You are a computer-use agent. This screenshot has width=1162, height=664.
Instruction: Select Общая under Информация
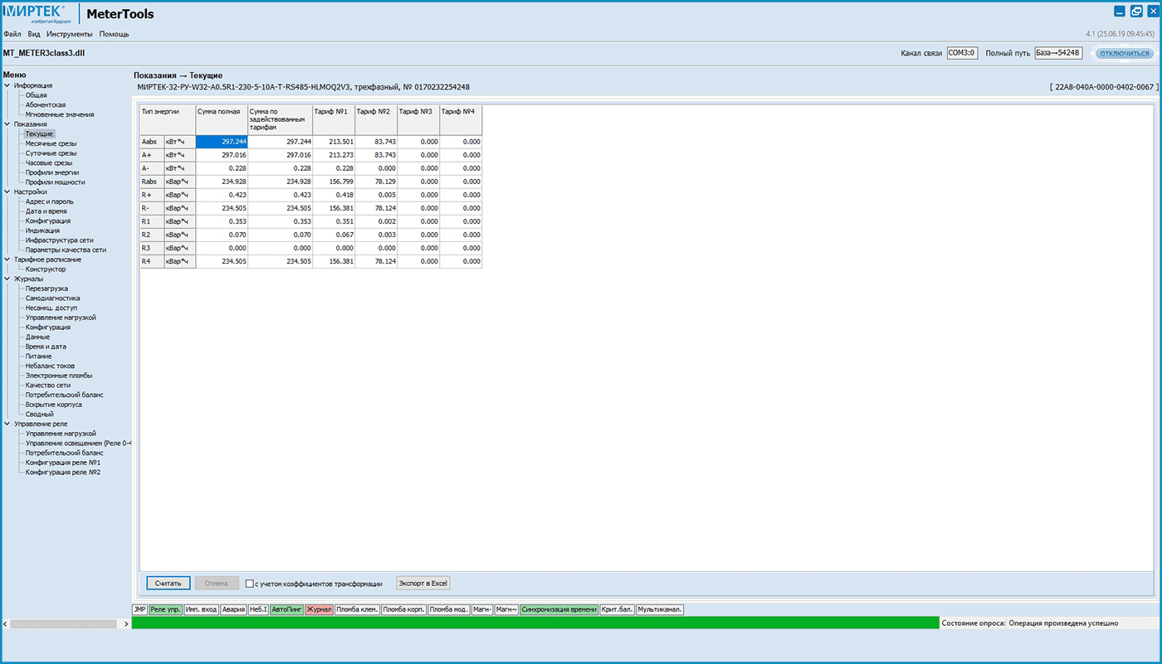(x=37, y=95)
